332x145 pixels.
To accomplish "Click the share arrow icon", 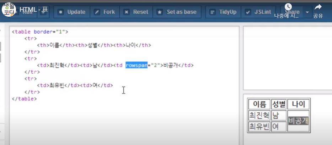I will click(318, 7).
